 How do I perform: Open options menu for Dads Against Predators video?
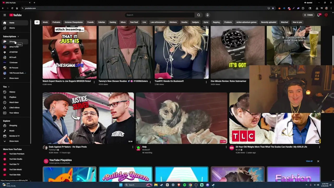(x=133, y=147)
